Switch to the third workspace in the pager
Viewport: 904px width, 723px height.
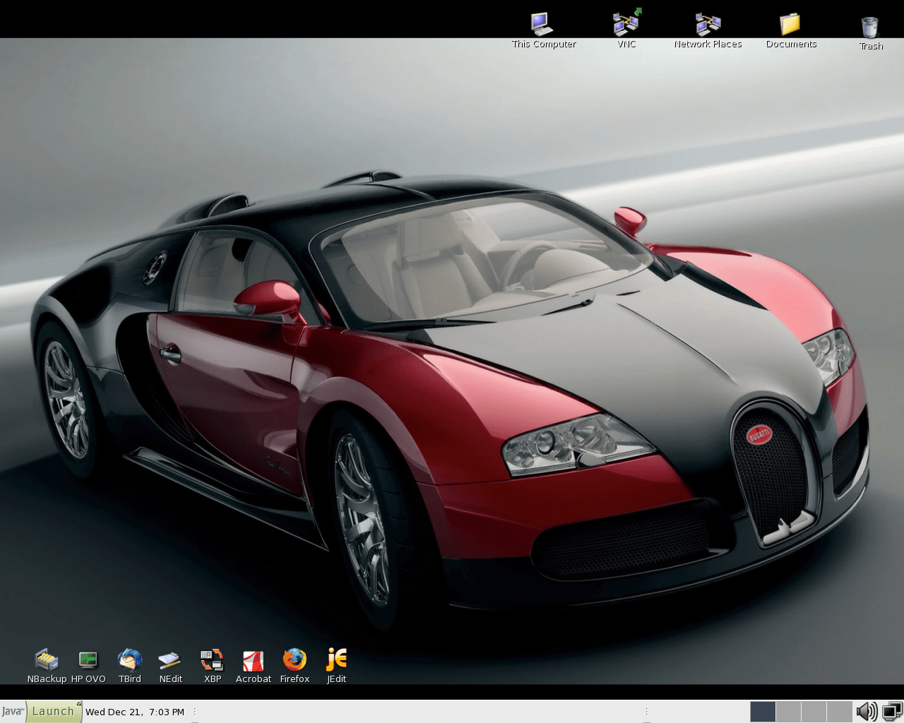[814, 712]
